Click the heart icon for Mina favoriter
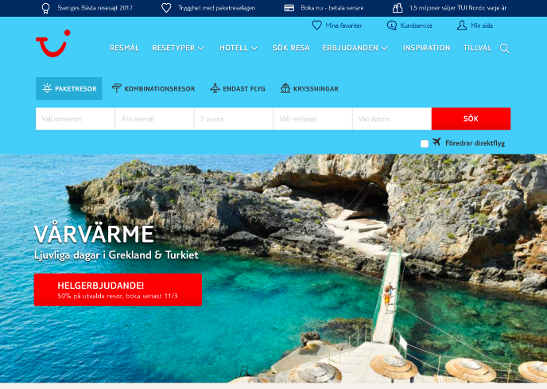The image size is (547, 389). tap(316, 25)
